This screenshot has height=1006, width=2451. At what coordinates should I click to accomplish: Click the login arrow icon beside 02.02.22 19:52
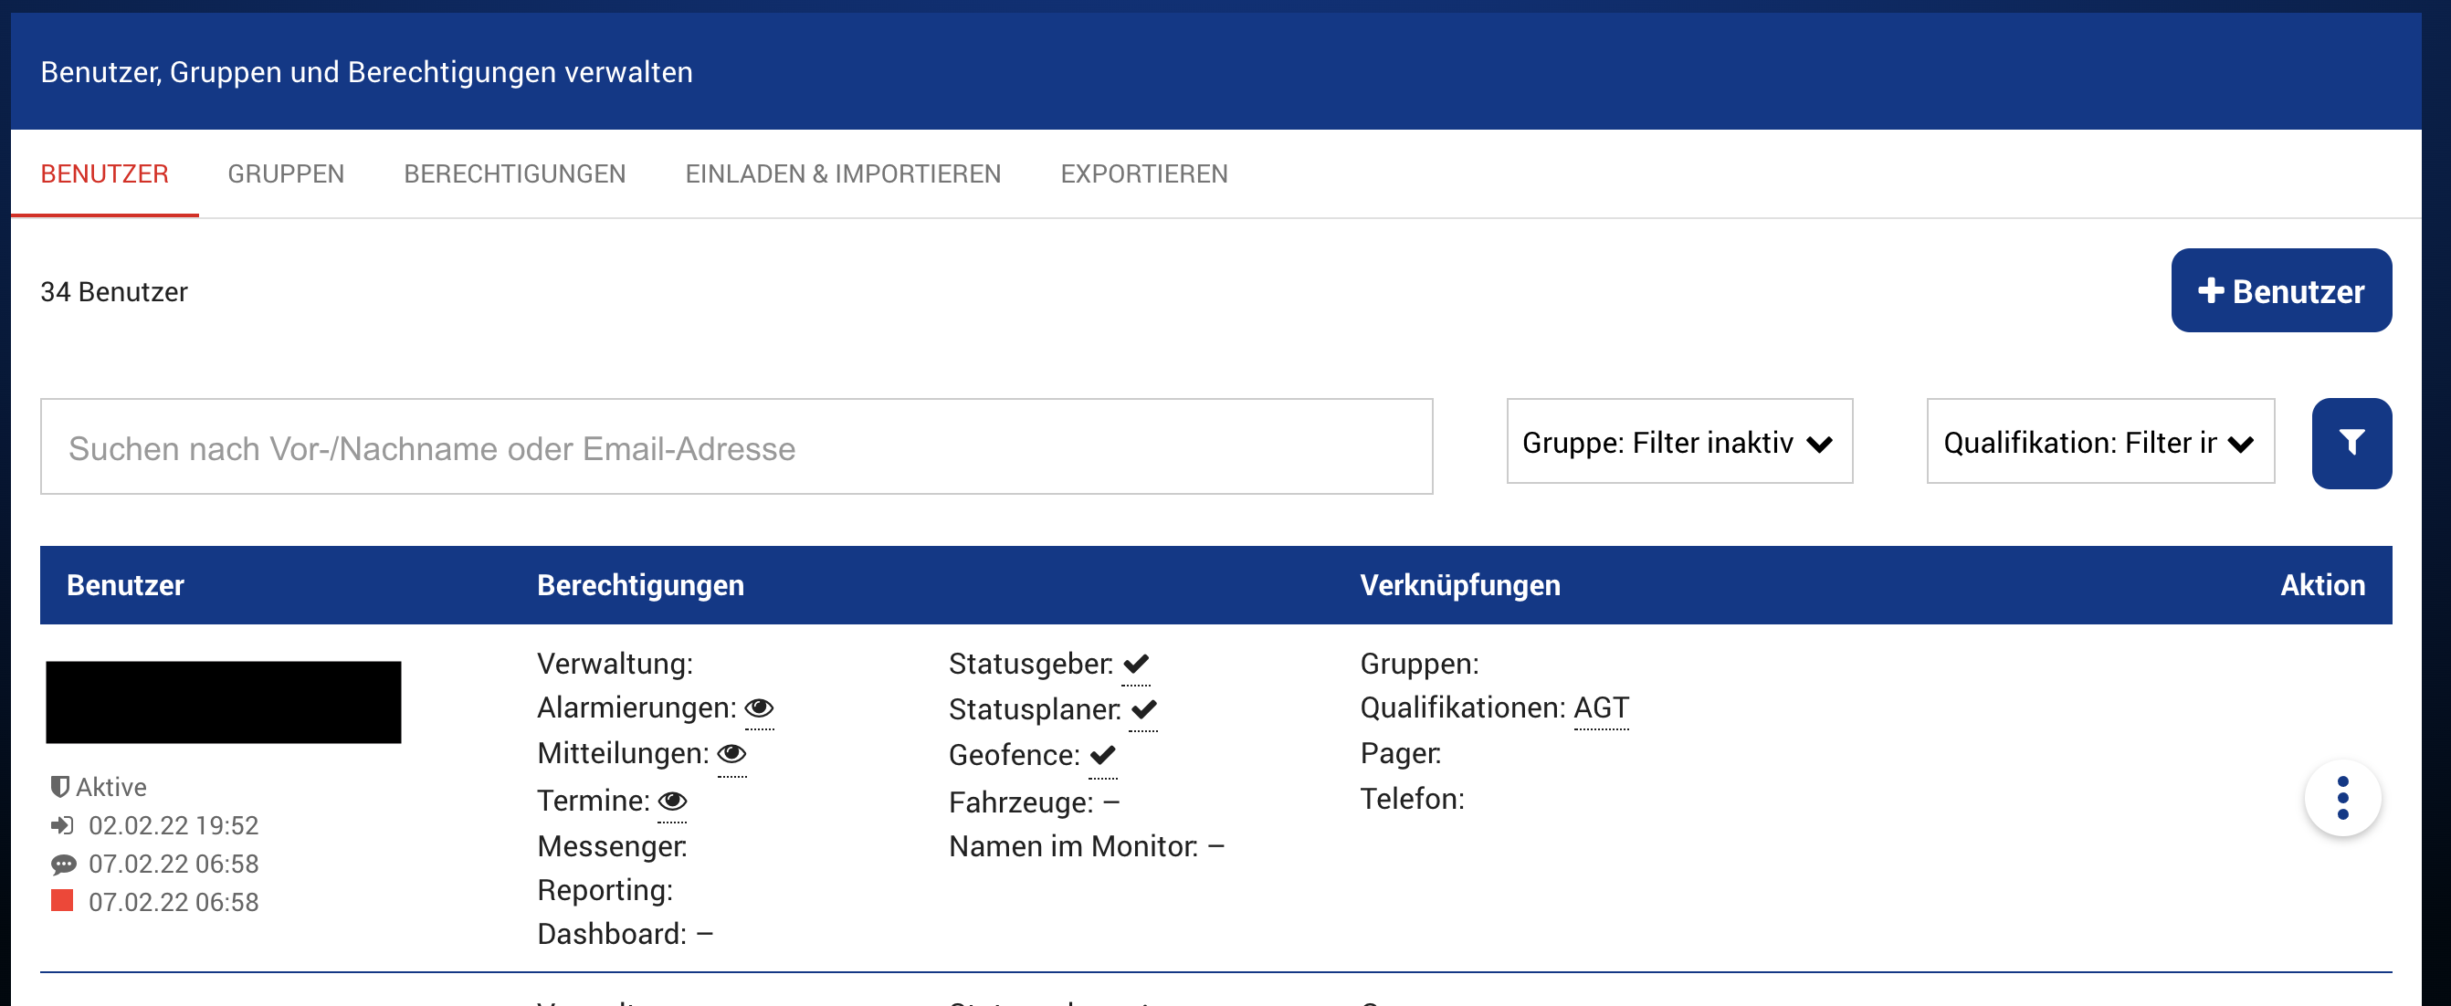click(x=62, y=824)
